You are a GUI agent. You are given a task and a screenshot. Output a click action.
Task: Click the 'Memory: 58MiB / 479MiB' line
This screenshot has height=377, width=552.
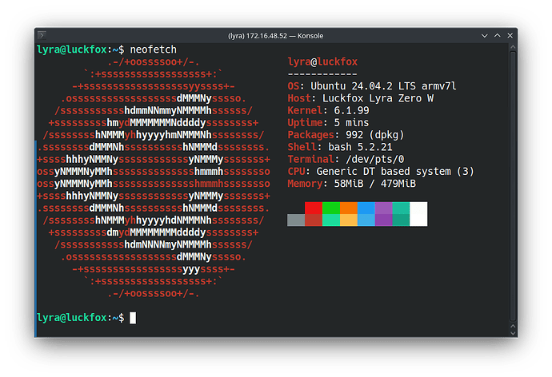(352, 184)
